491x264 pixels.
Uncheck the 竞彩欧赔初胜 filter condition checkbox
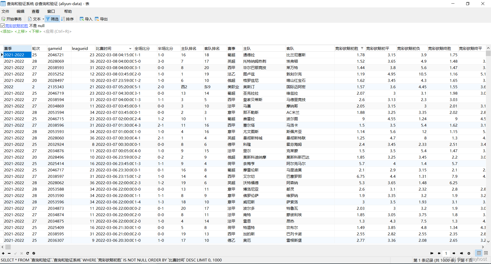pyautogui.click(x=3, y=26)
